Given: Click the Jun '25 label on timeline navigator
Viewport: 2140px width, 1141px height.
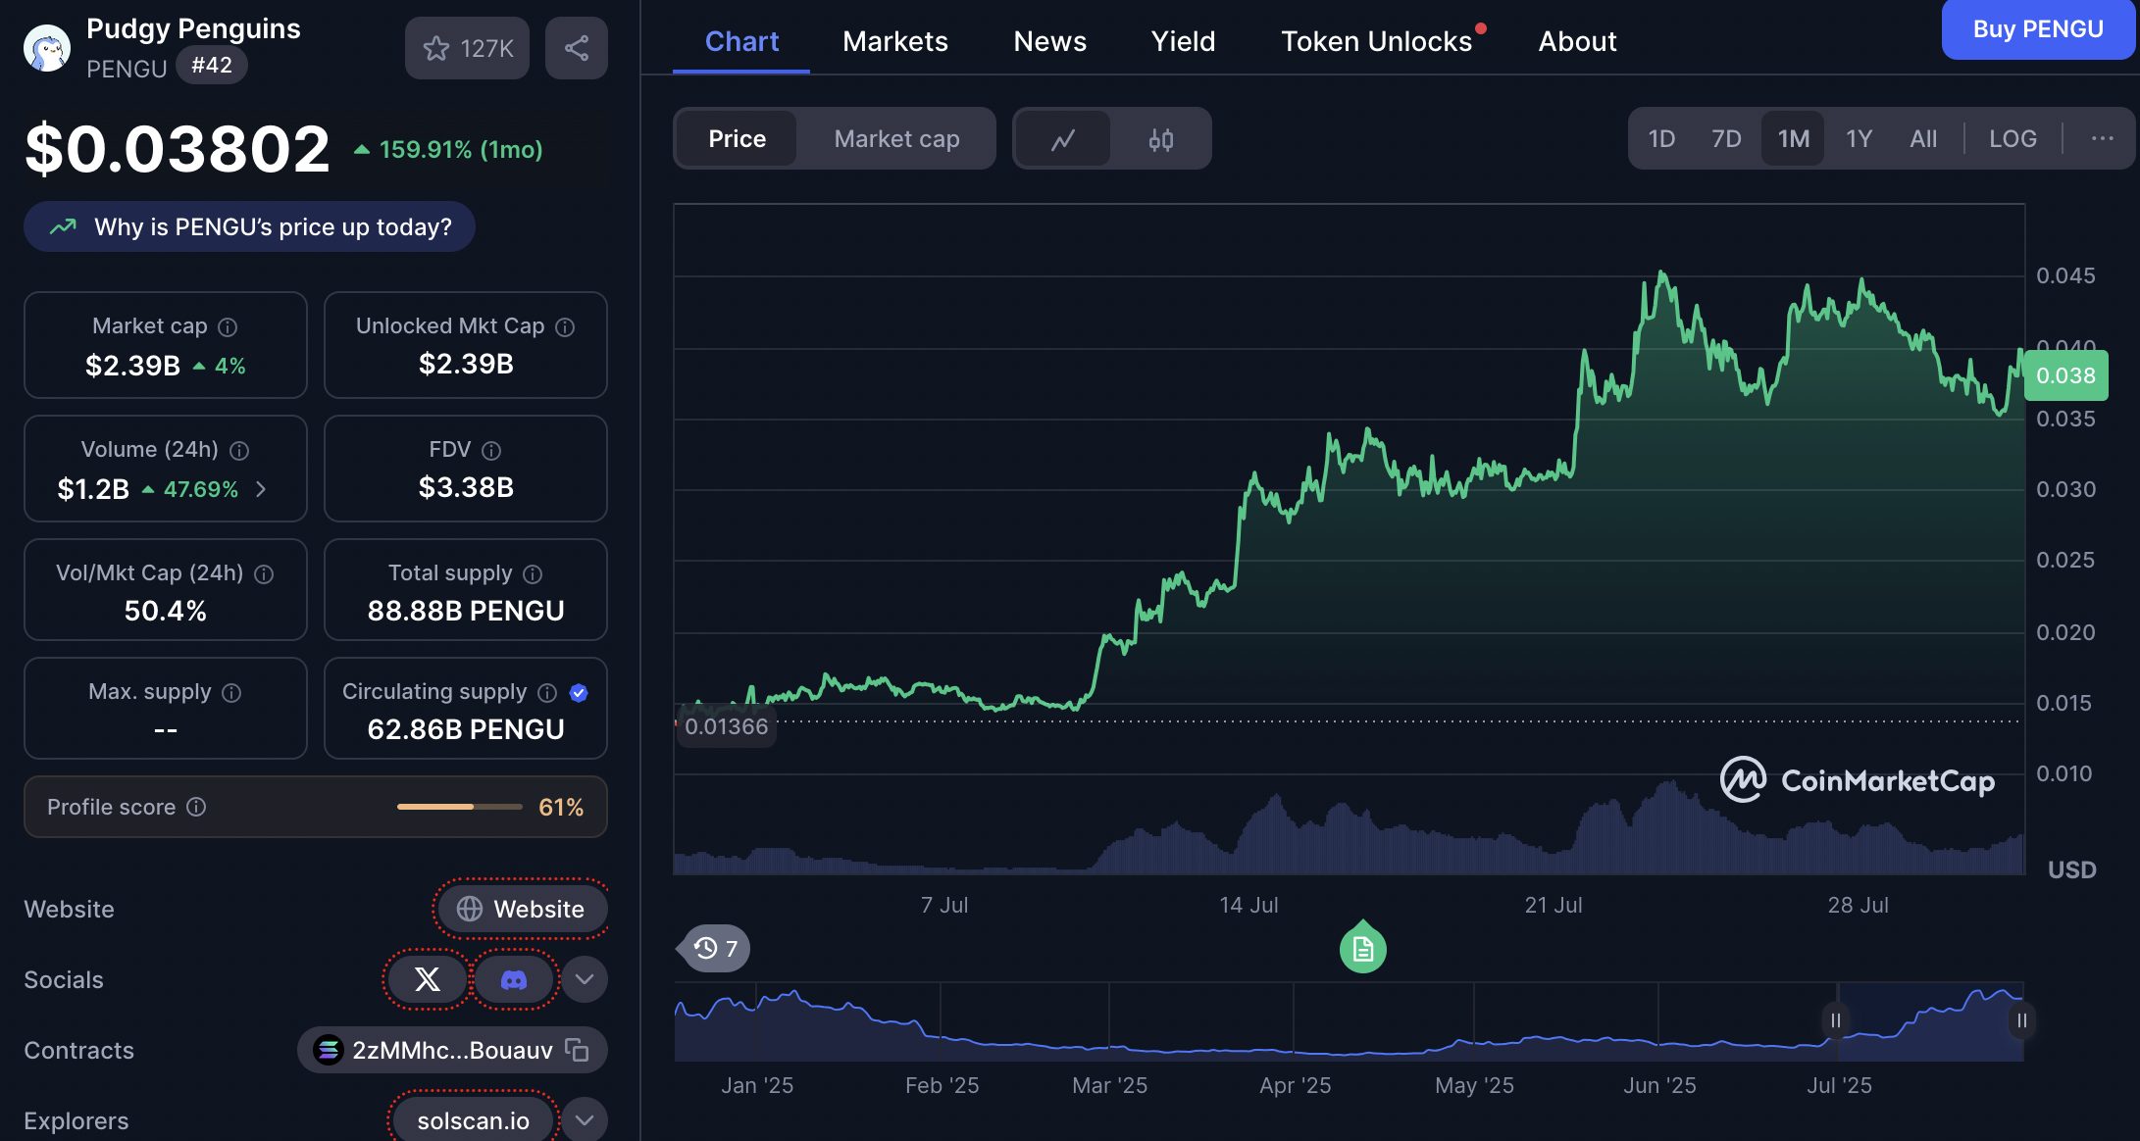Looking at the screenshot, I should coord(1659,1085).
